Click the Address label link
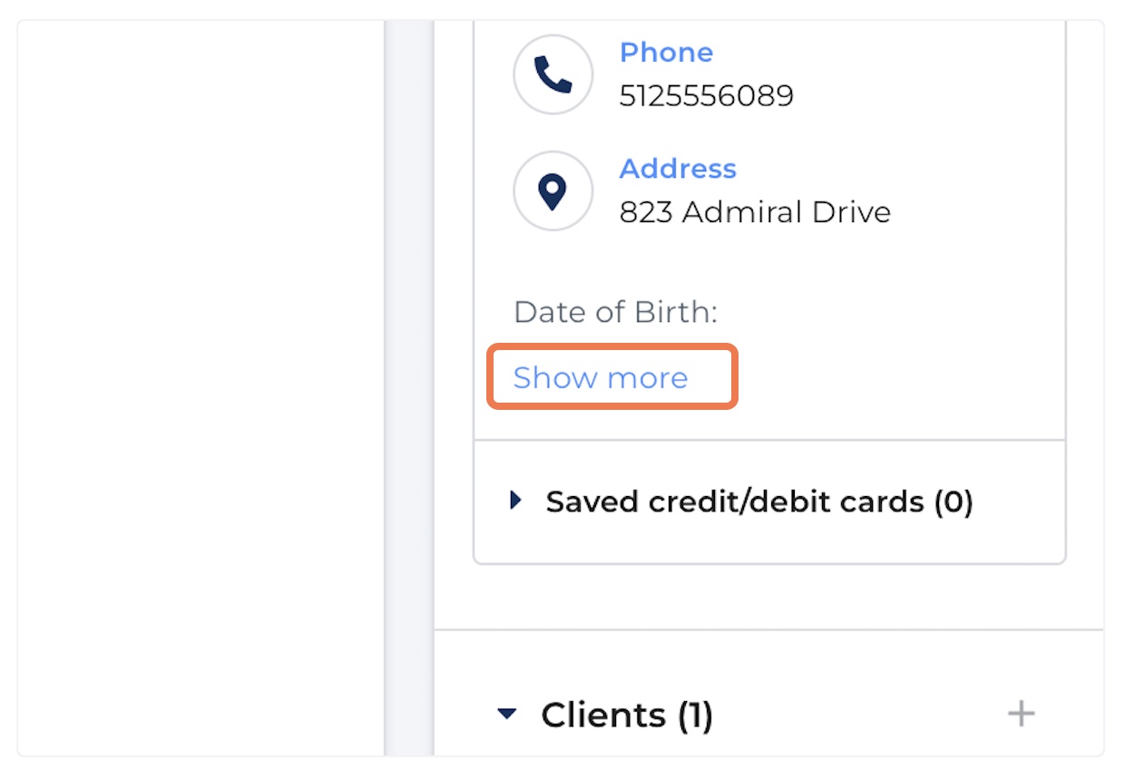Screen dimensions: 1145x769 (678, 169)
